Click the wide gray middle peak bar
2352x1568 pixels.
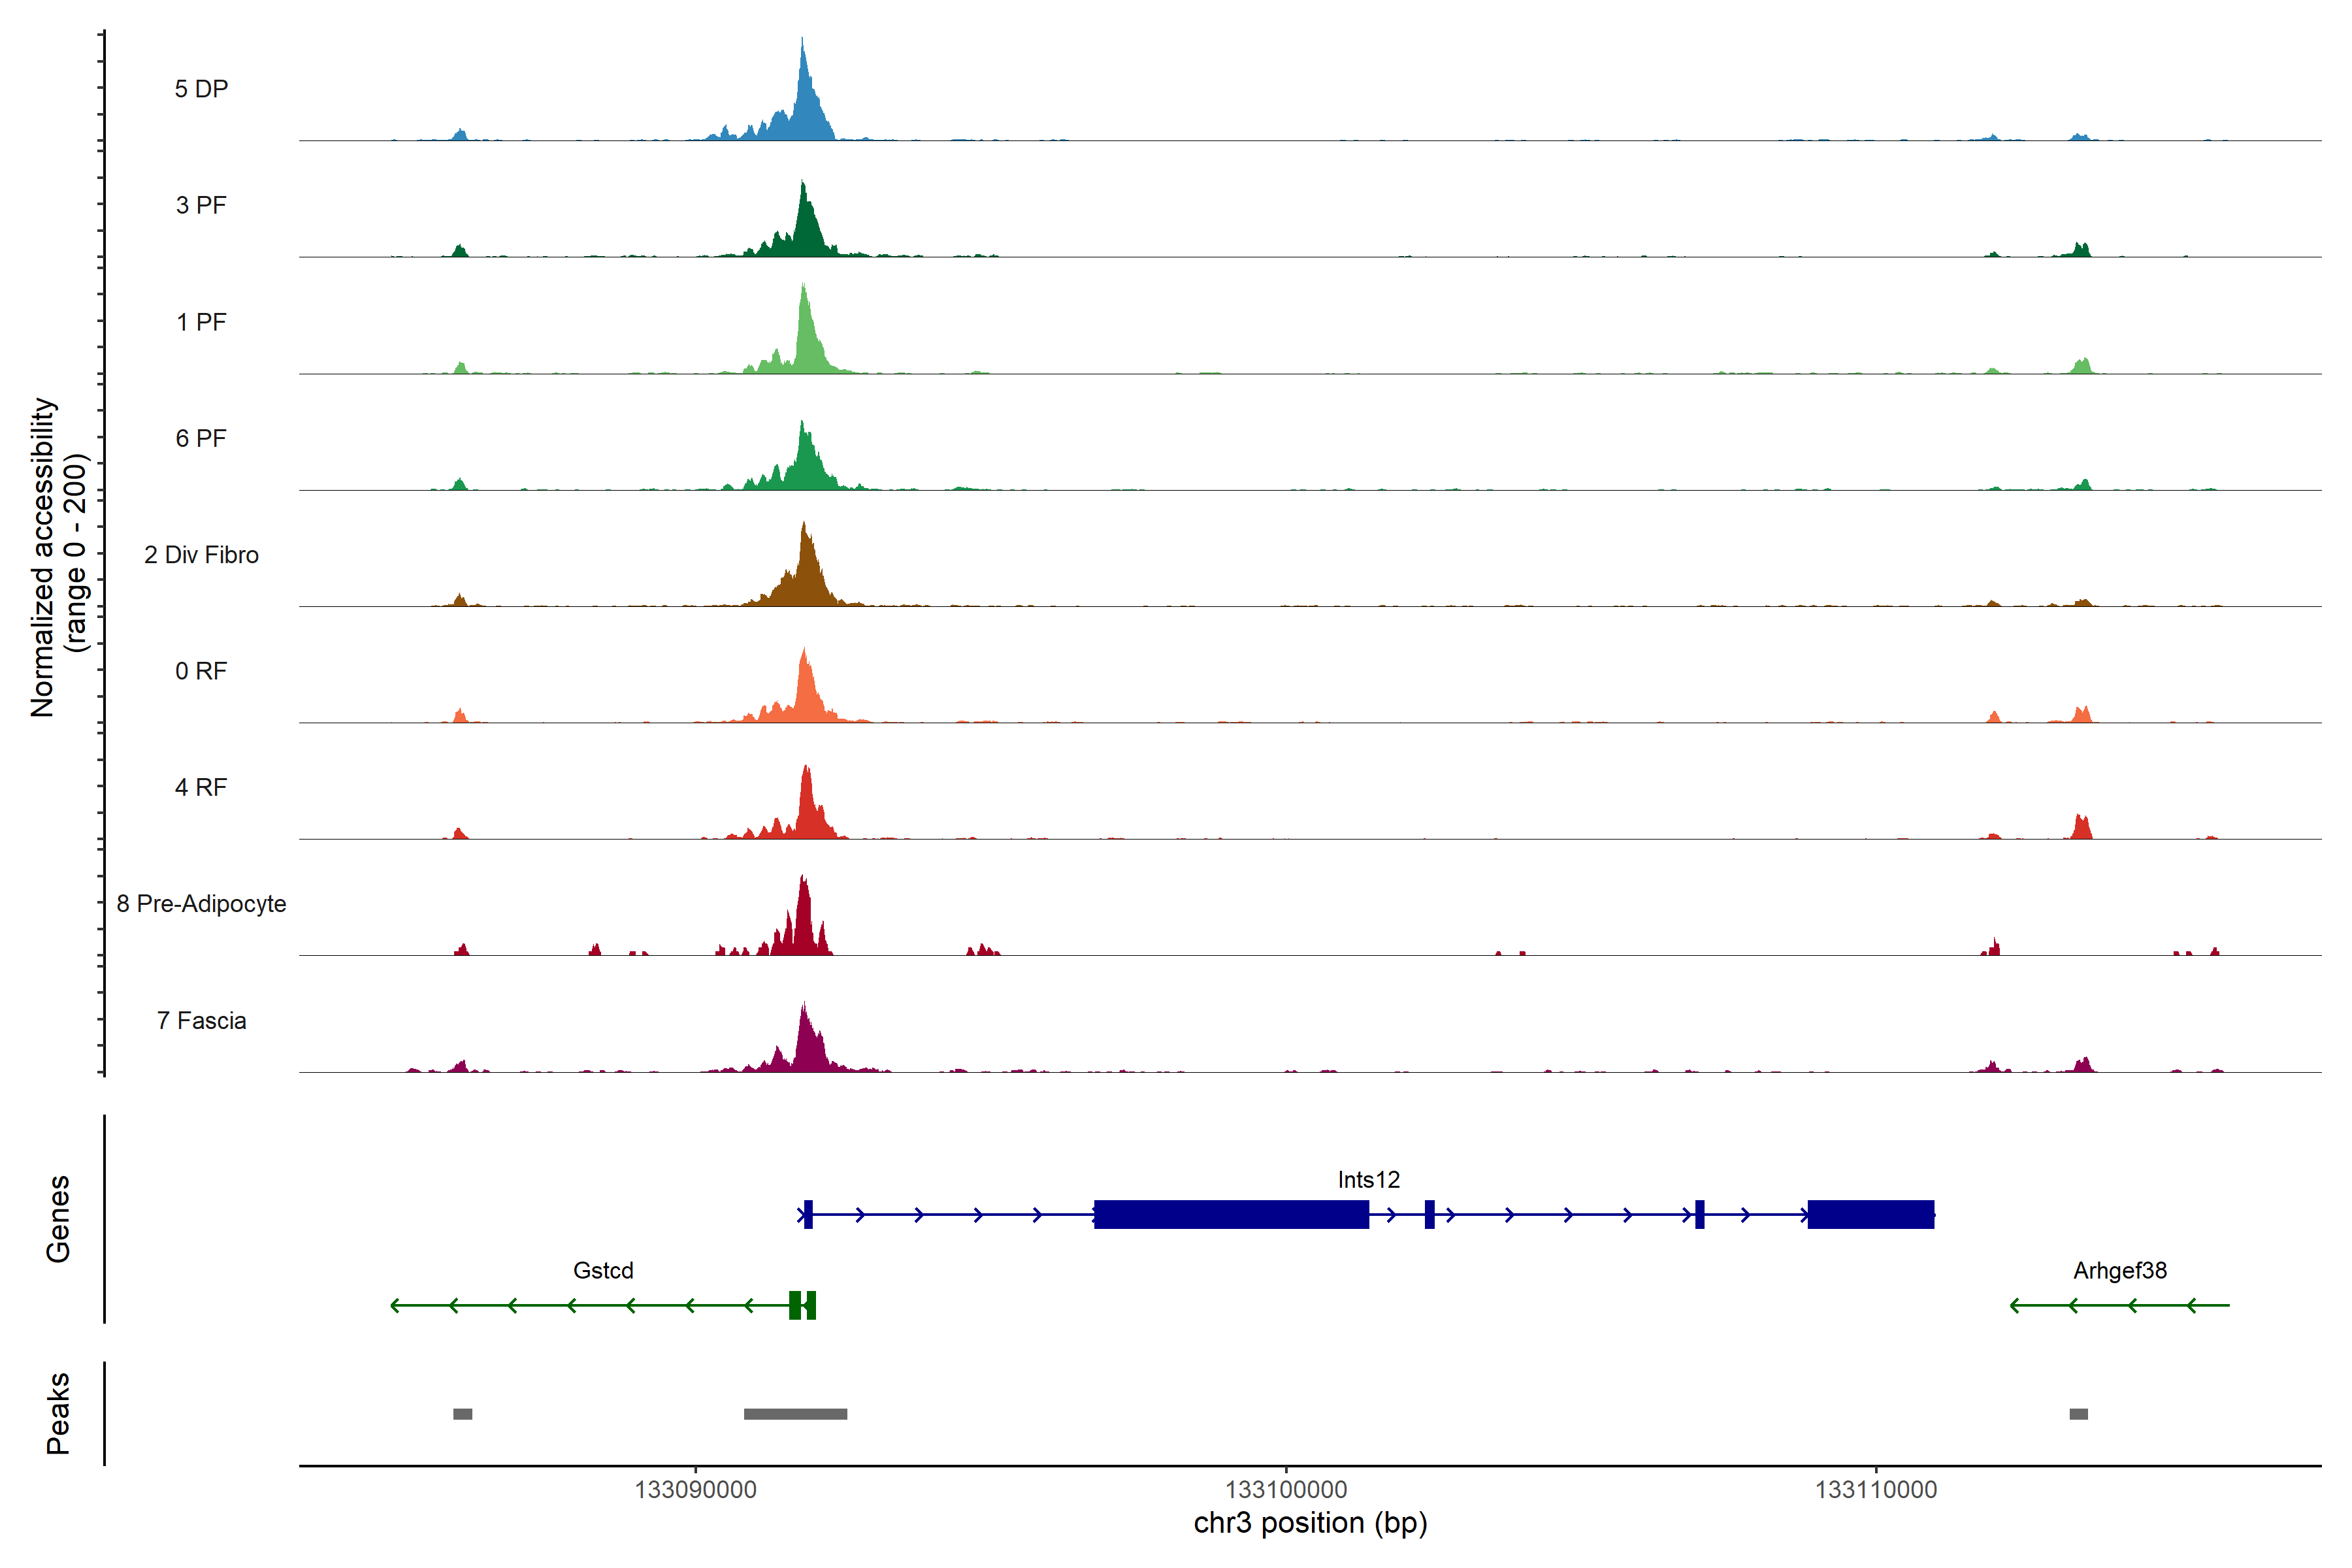point(795,1414)
